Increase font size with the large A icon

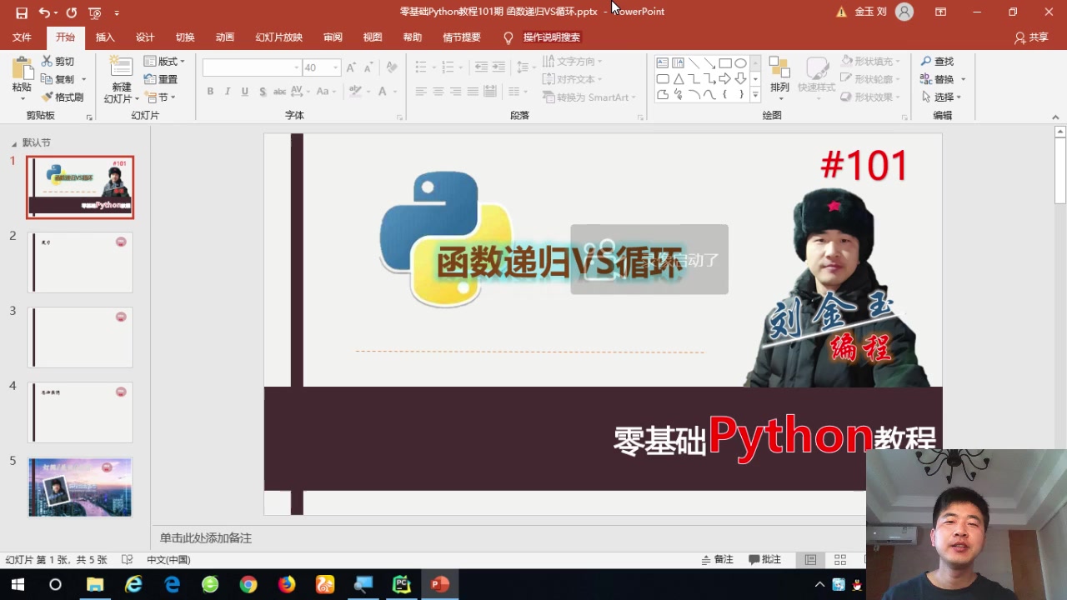(x=351, y=67)
